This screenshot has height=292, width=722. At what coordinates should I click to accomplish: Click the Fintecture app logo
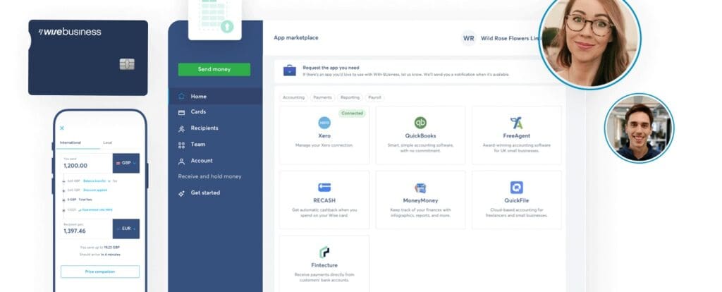coord(324,252)
